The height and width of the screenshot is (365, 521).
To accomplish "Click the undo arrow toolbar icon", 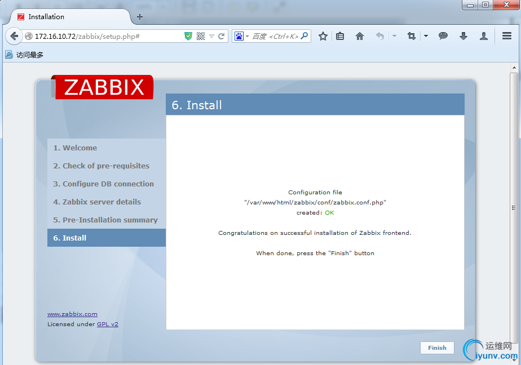I will [x=380, y=36].
